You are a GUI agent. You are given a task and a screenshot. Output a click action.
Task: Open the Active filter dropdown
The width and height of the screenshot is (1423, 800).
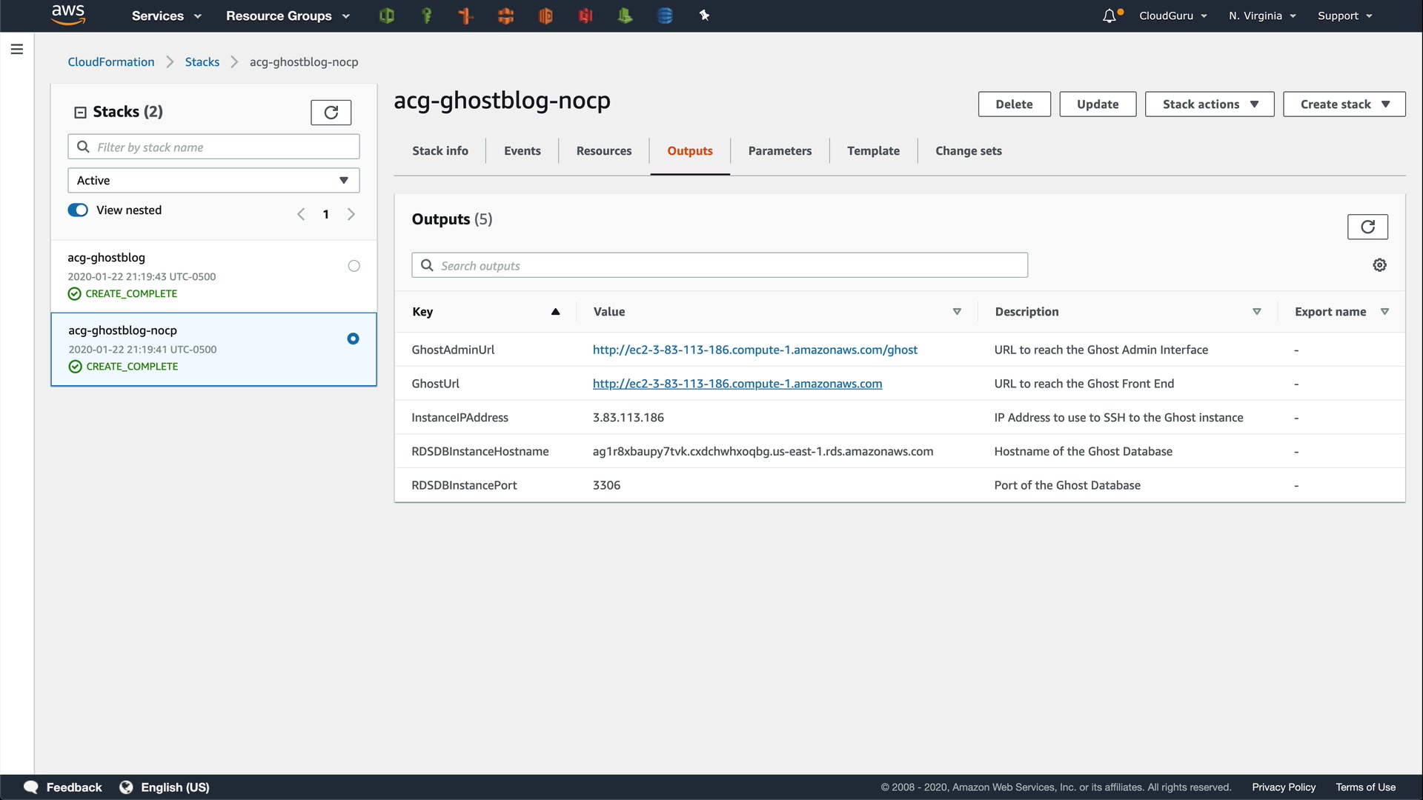(213, 180)
